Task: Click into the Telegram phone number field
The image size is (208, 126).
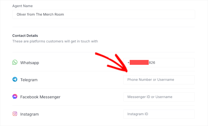Action: tap(159, 80)
